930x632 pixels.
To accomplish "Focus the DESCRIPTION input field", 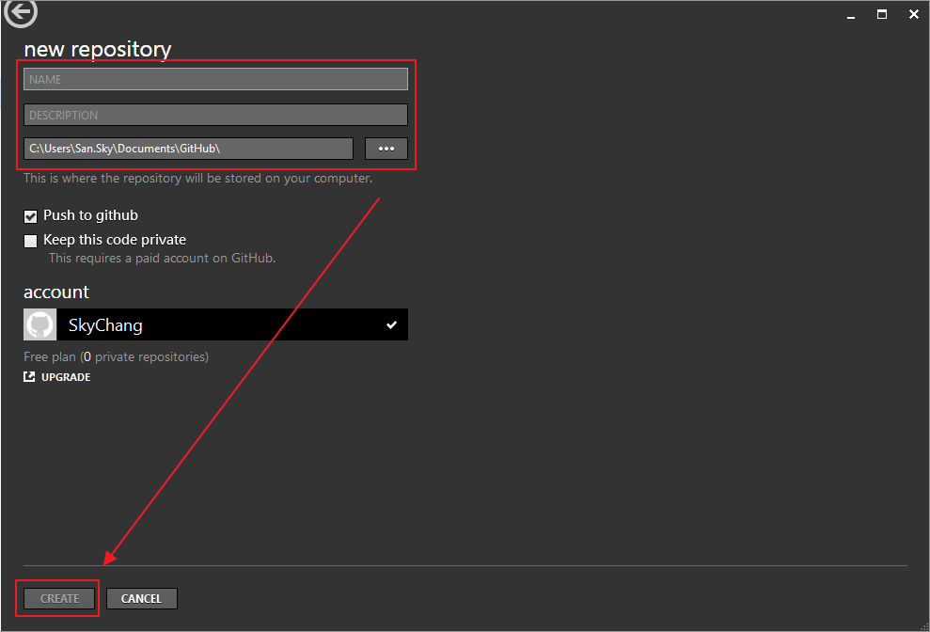I will pos(216,115).
